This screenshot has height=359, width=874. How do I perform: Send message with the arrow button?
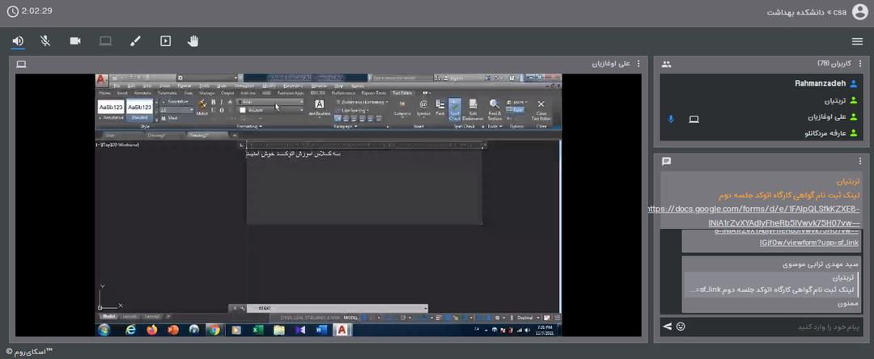[x=667, y=326]
